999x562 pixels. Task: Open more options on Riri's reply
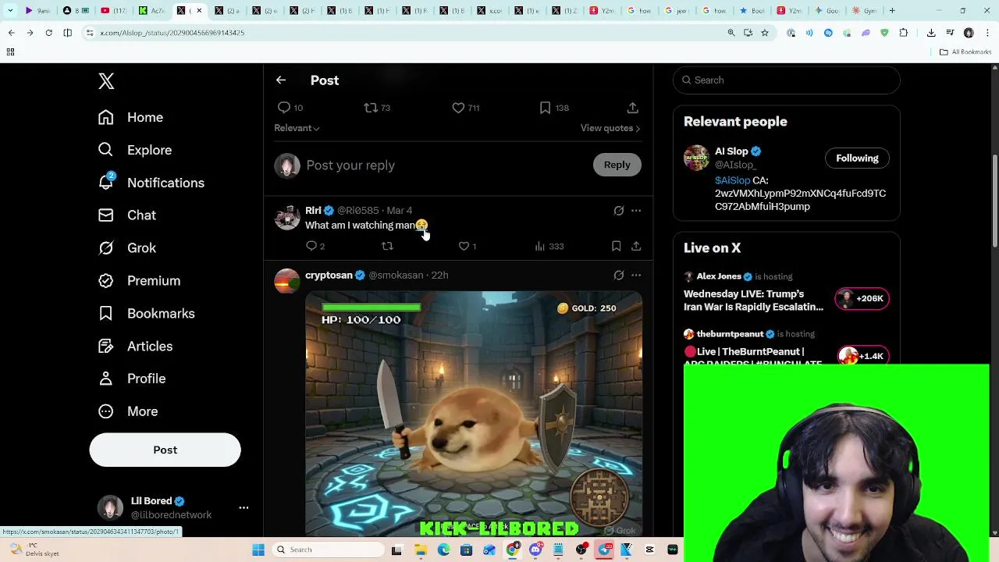coord(636,211)
